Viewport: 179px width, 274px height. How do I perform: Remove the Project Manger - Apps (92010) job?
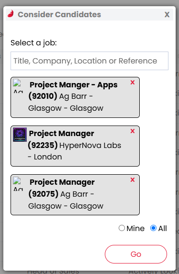click(133, 83)
